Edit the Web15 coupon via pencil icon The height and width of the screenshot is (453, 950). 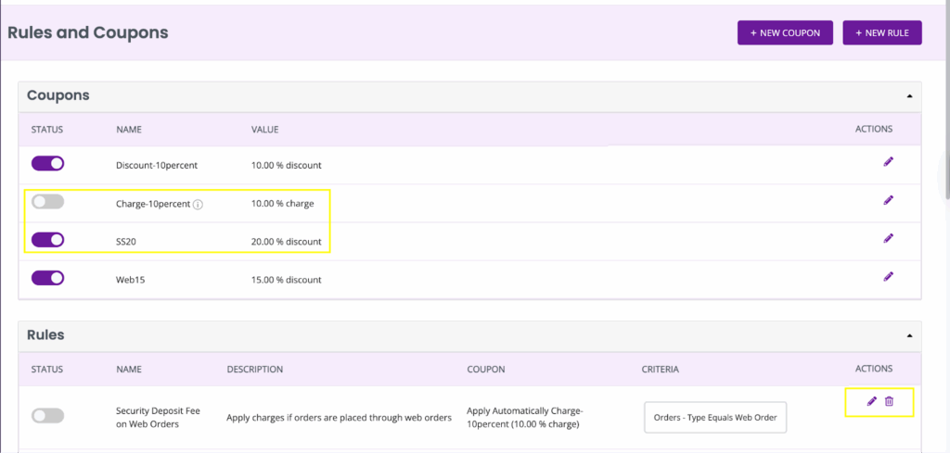pyautogui.click(x=888, y=276)
